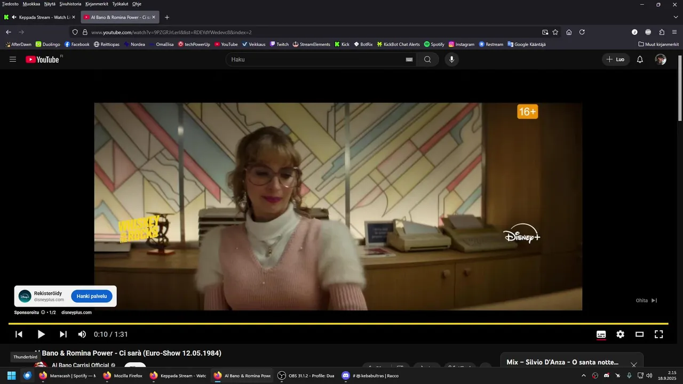Click the search magnifier button
This screenshot has height=384, width=683.
click(427, 59)
